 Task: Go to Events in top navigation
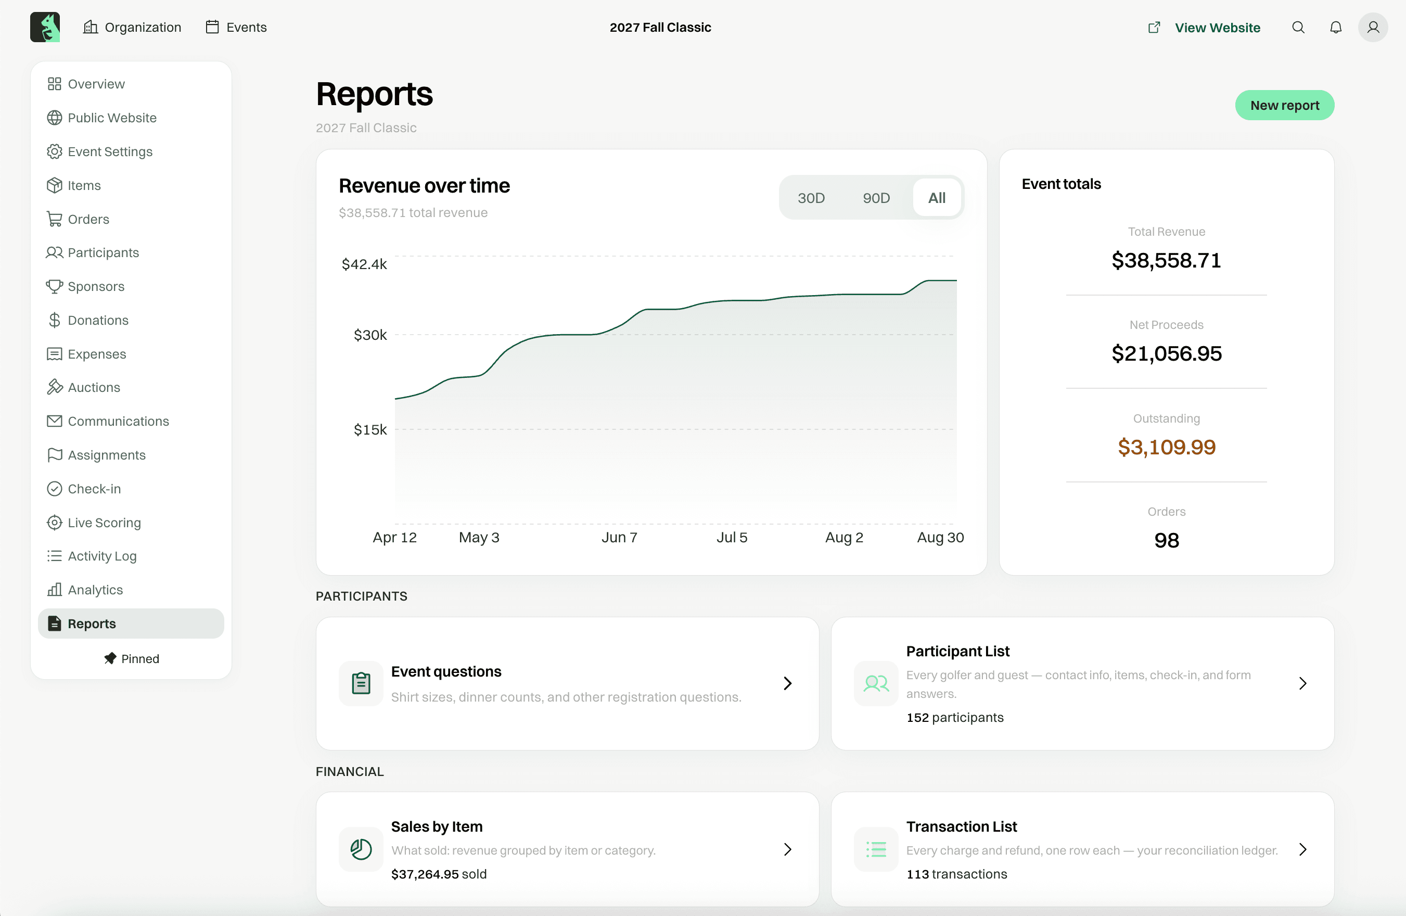coord(236,27)
